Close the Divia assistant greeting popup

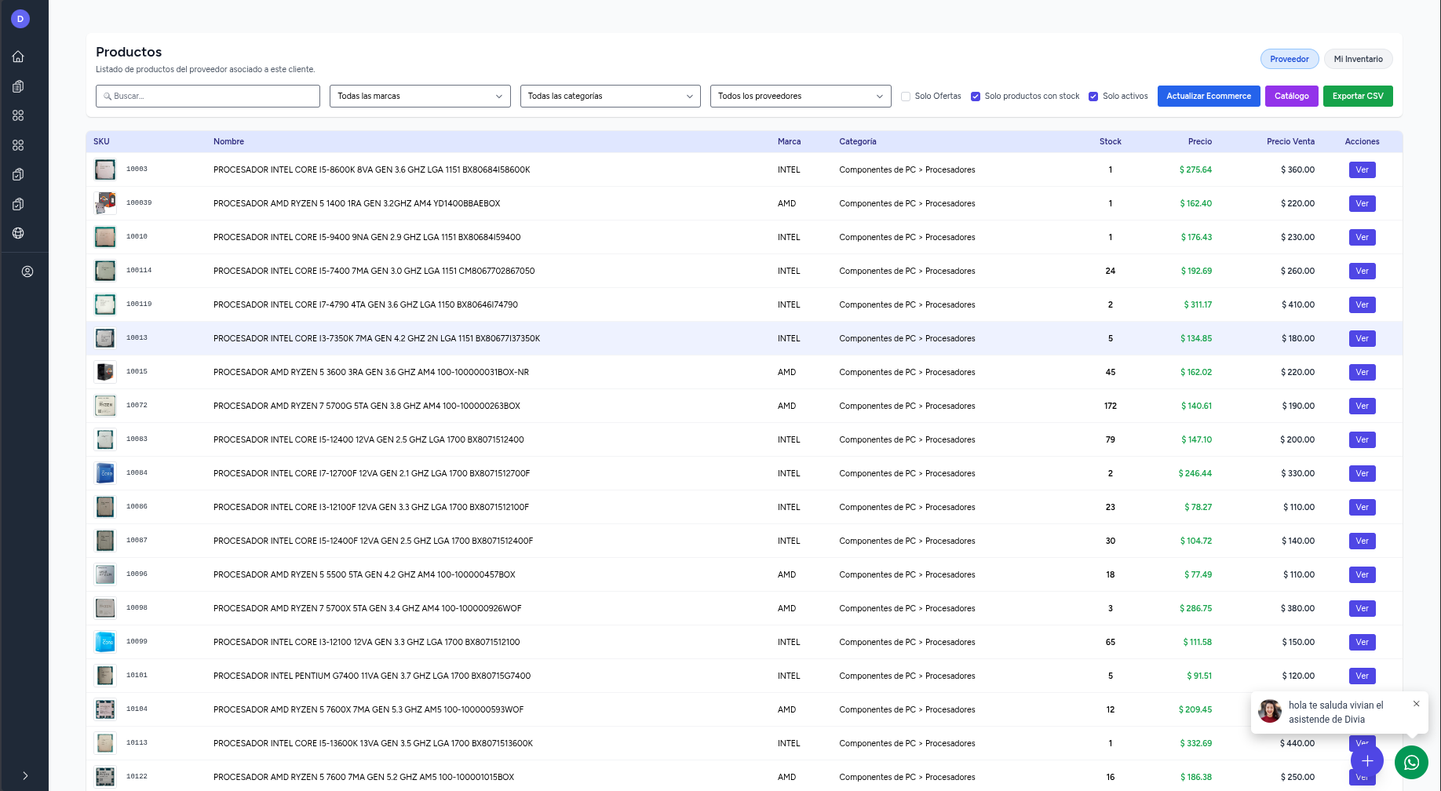coord(1416,704)
